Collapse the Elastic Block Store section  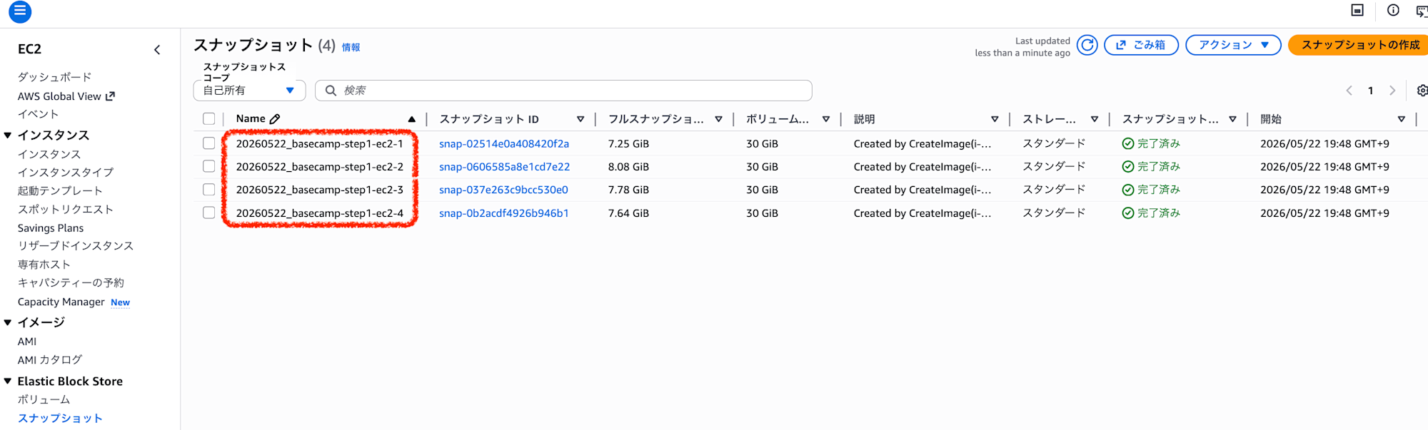tap(8, 382)
